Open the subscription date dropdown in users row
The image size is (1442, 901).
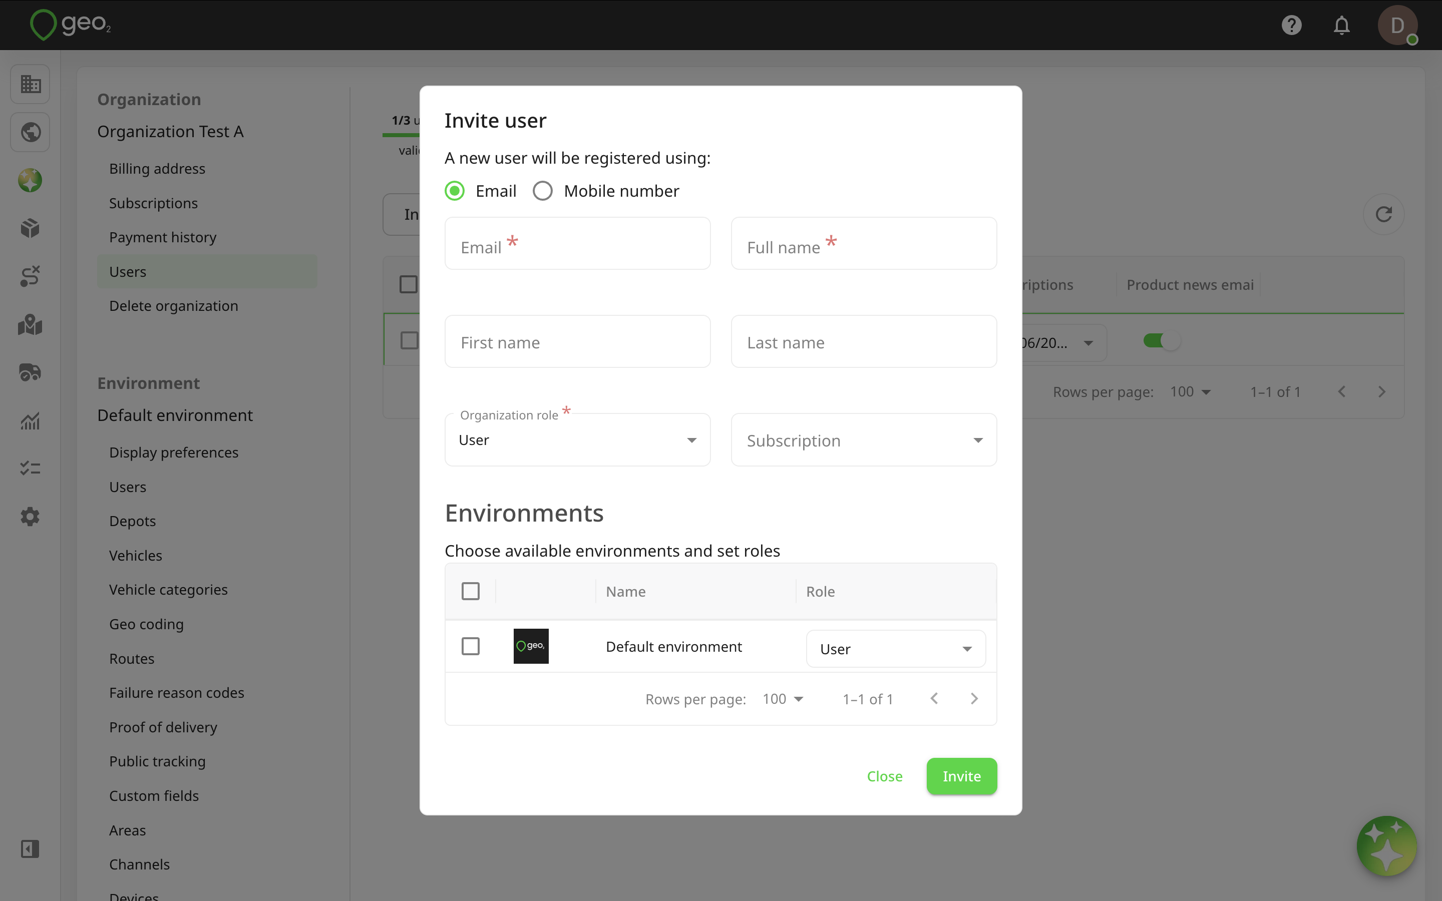pyautogui.click(x=1063, y=343)
